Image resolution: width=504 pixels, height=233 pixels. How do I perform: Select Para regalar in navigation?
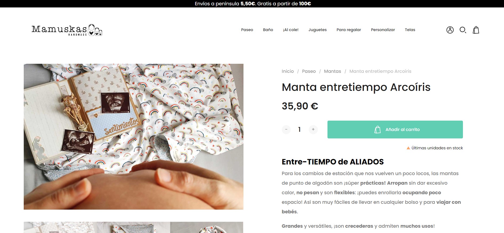[x=349, y=30]
